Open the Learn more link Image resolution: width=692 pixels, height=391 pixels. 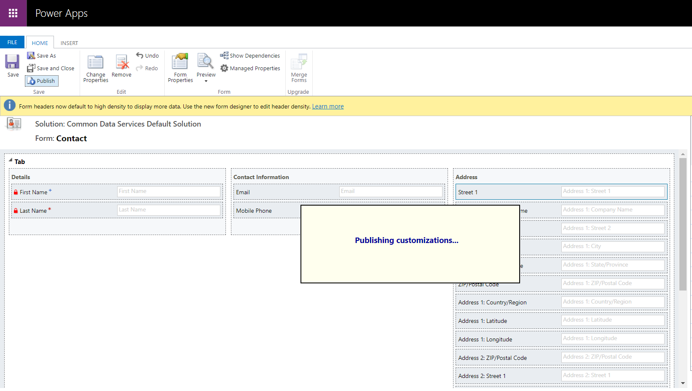[x=328, y=106]
